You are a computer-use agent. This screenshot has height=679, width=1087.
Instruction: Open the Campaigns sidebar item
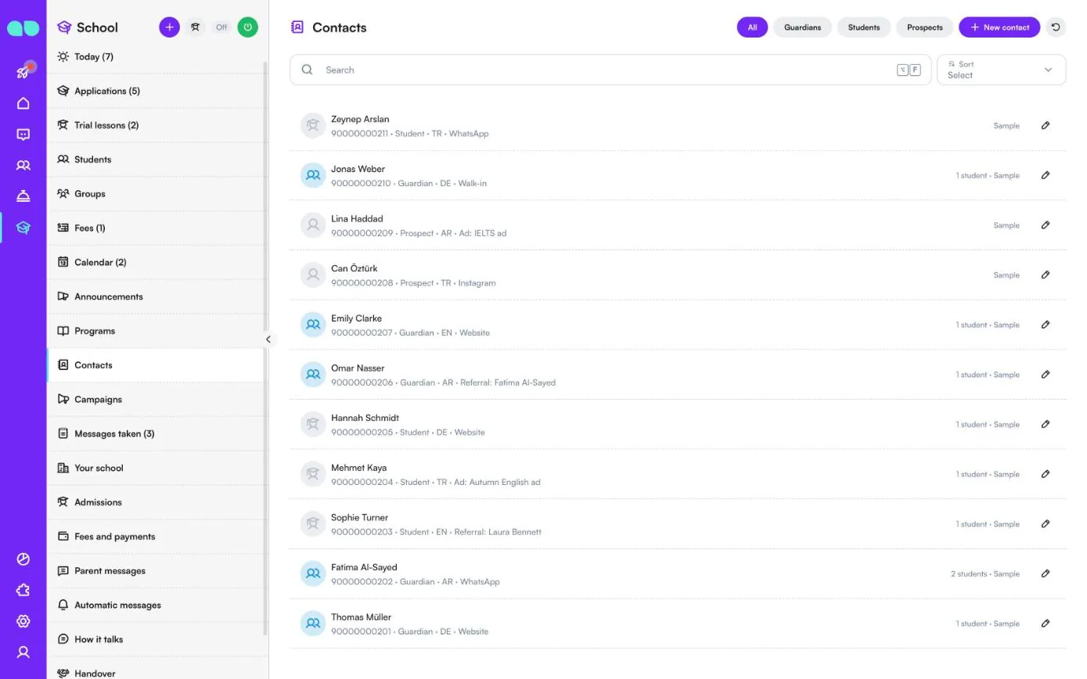click(156, 399)
